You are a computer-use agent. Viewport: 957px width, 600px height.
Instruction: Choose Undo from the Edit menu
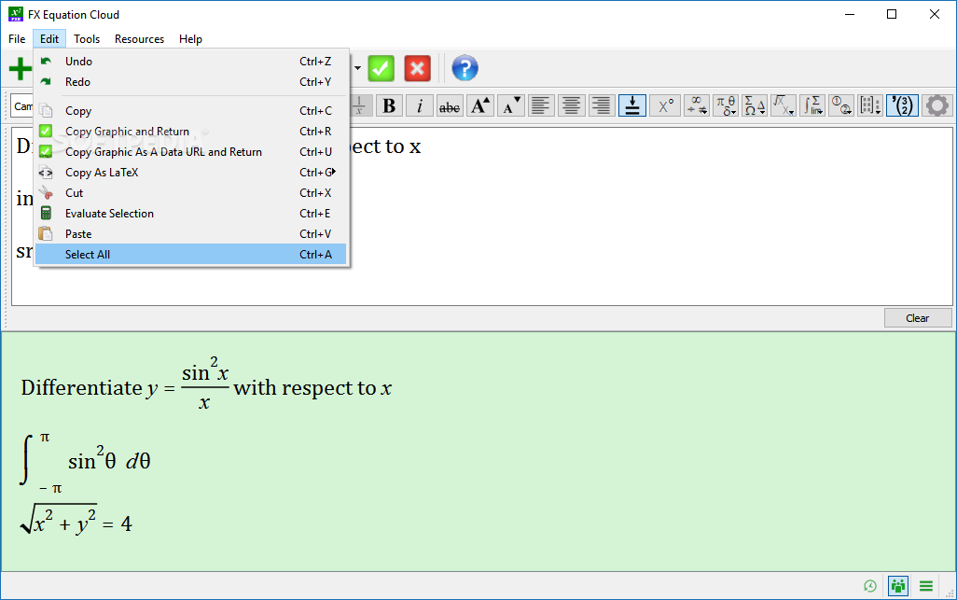pyautogui.click(x=191, y=61)
